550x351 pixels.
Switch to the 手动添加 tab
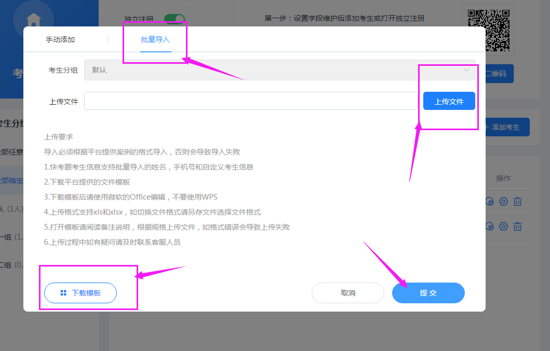(60, 39)
